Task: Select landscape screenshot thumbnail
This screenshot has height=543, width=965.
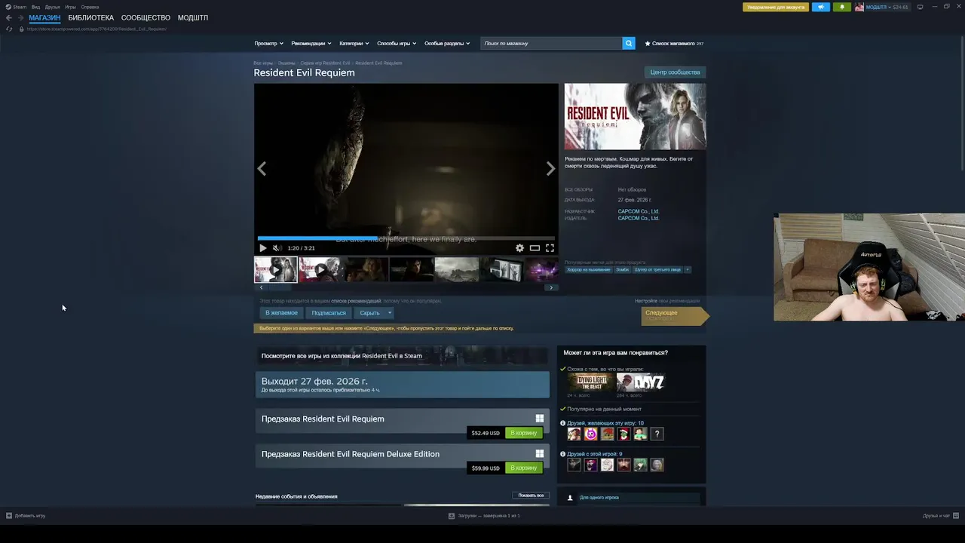Action: pos(457,269)
